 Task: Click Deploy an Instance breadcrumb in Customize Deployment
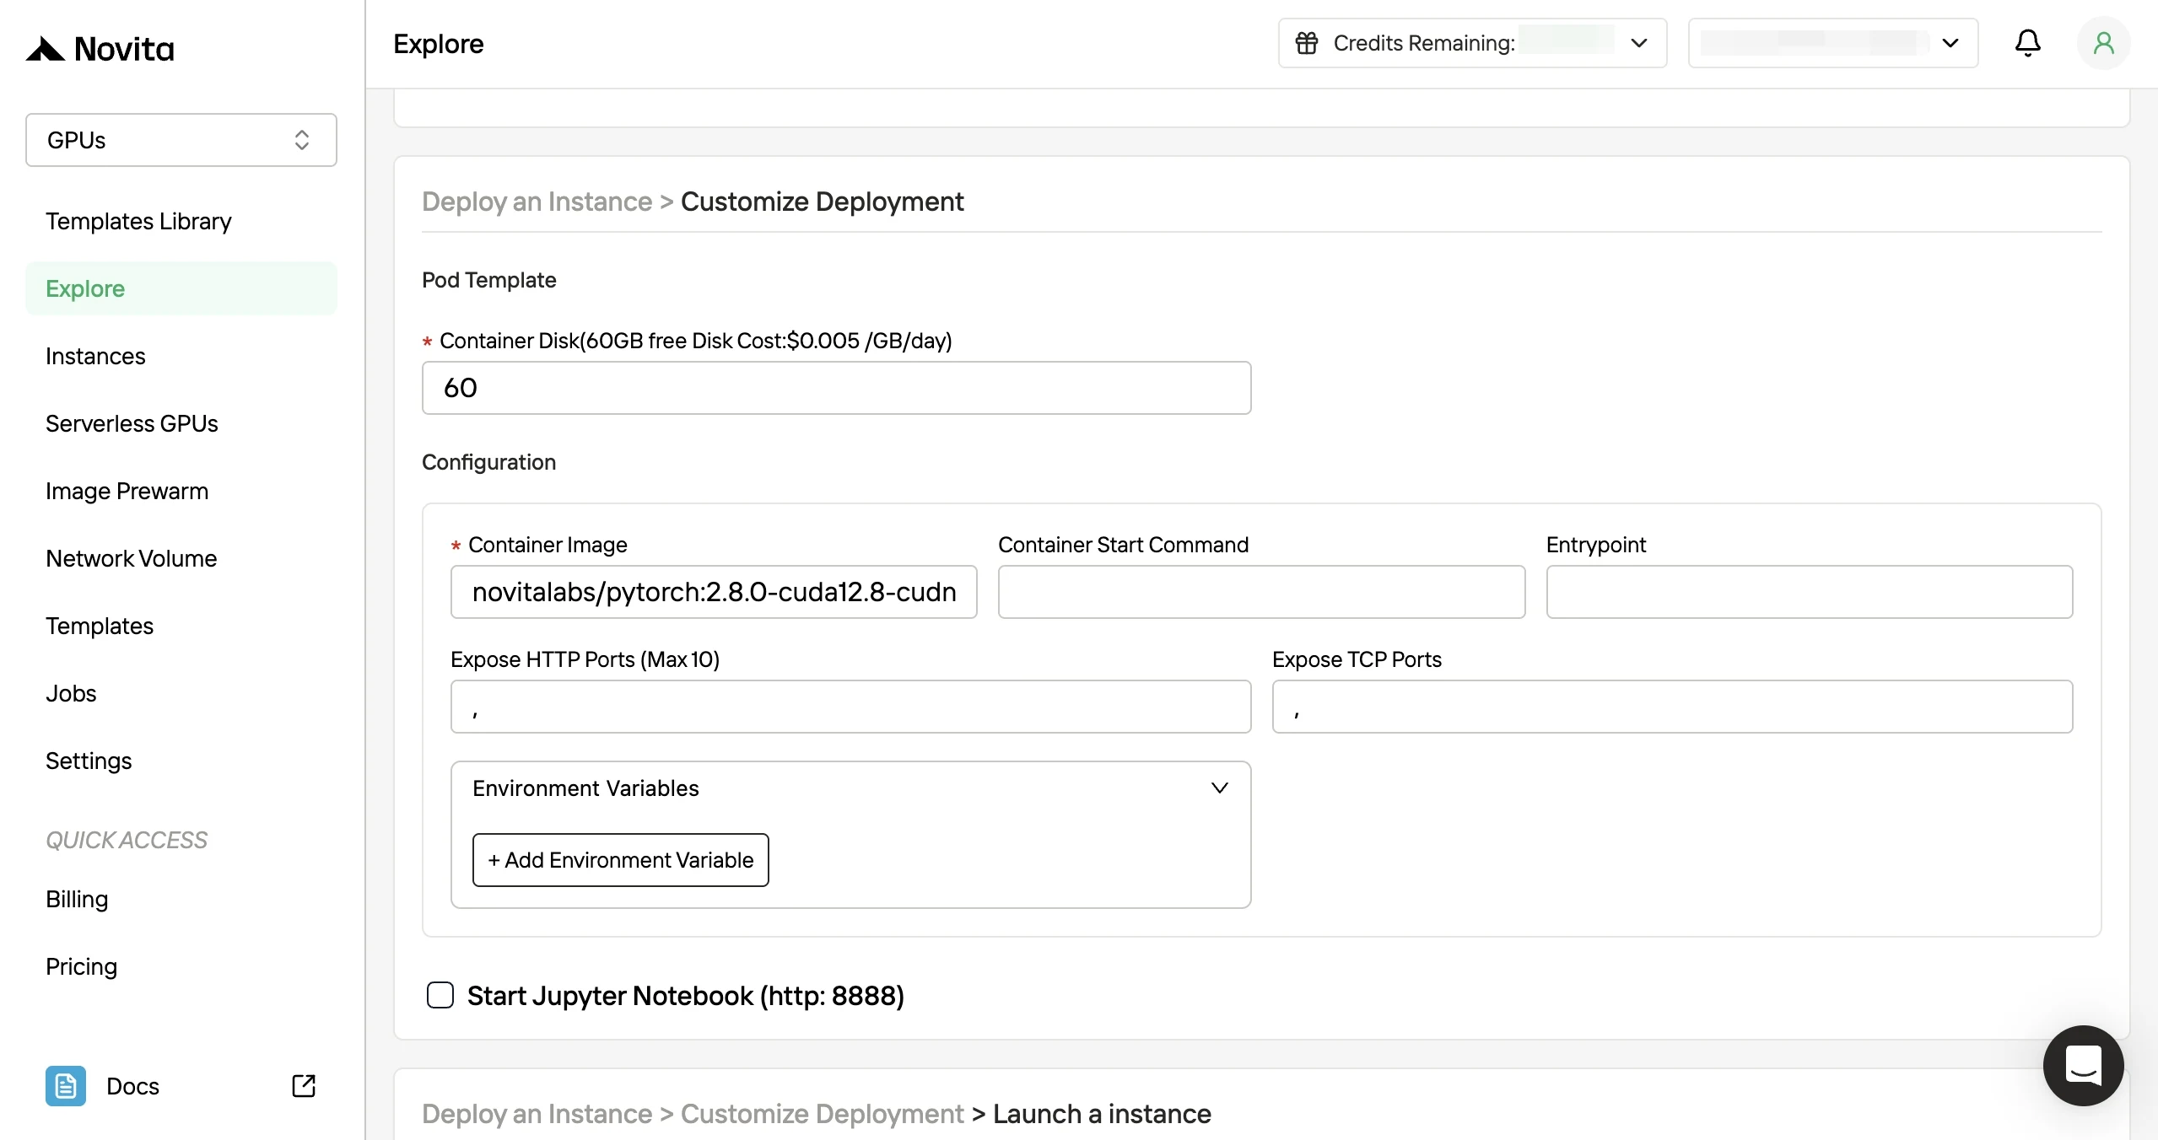pos(537,202)
